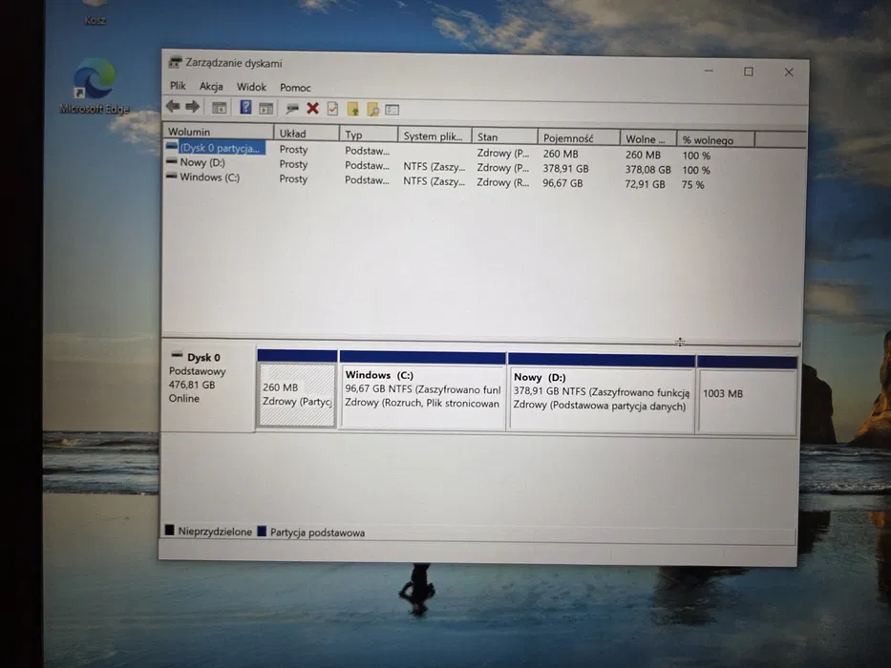The image size is (891, 668).
Task: Click the folder with magnifier icon
Action: coord(372,109)
